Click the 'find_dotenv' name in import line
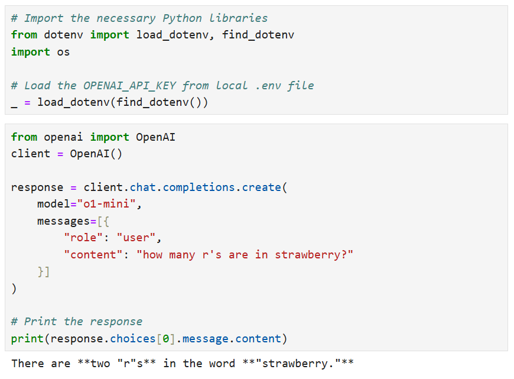Viewport: 514px width, 379px height. [x=258, y=35]
